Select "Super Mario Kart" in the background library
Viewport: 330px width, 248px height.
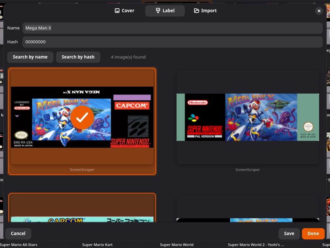[97, 245]
